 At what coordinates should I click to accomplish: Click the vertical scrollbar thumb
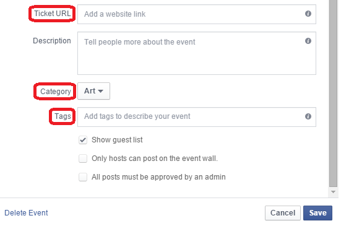coord(333,93)
